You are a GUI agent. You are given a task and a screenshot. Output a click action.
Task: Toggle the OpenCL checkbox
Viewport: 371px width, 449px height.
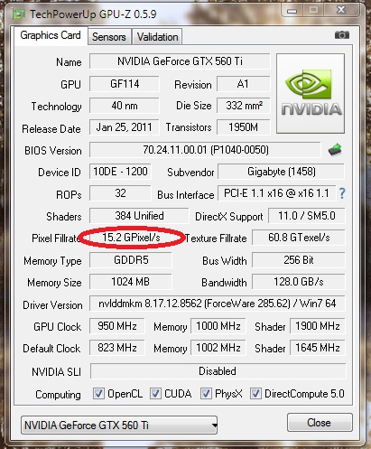click(x=98, y=393)
